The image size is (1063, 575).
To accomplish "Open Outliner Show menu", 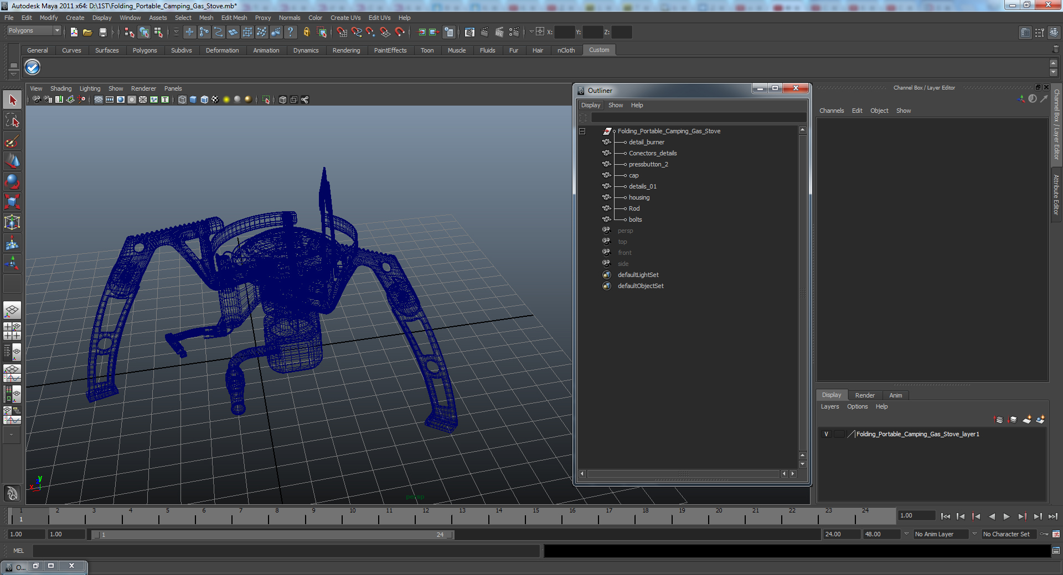I will point(616,105).
